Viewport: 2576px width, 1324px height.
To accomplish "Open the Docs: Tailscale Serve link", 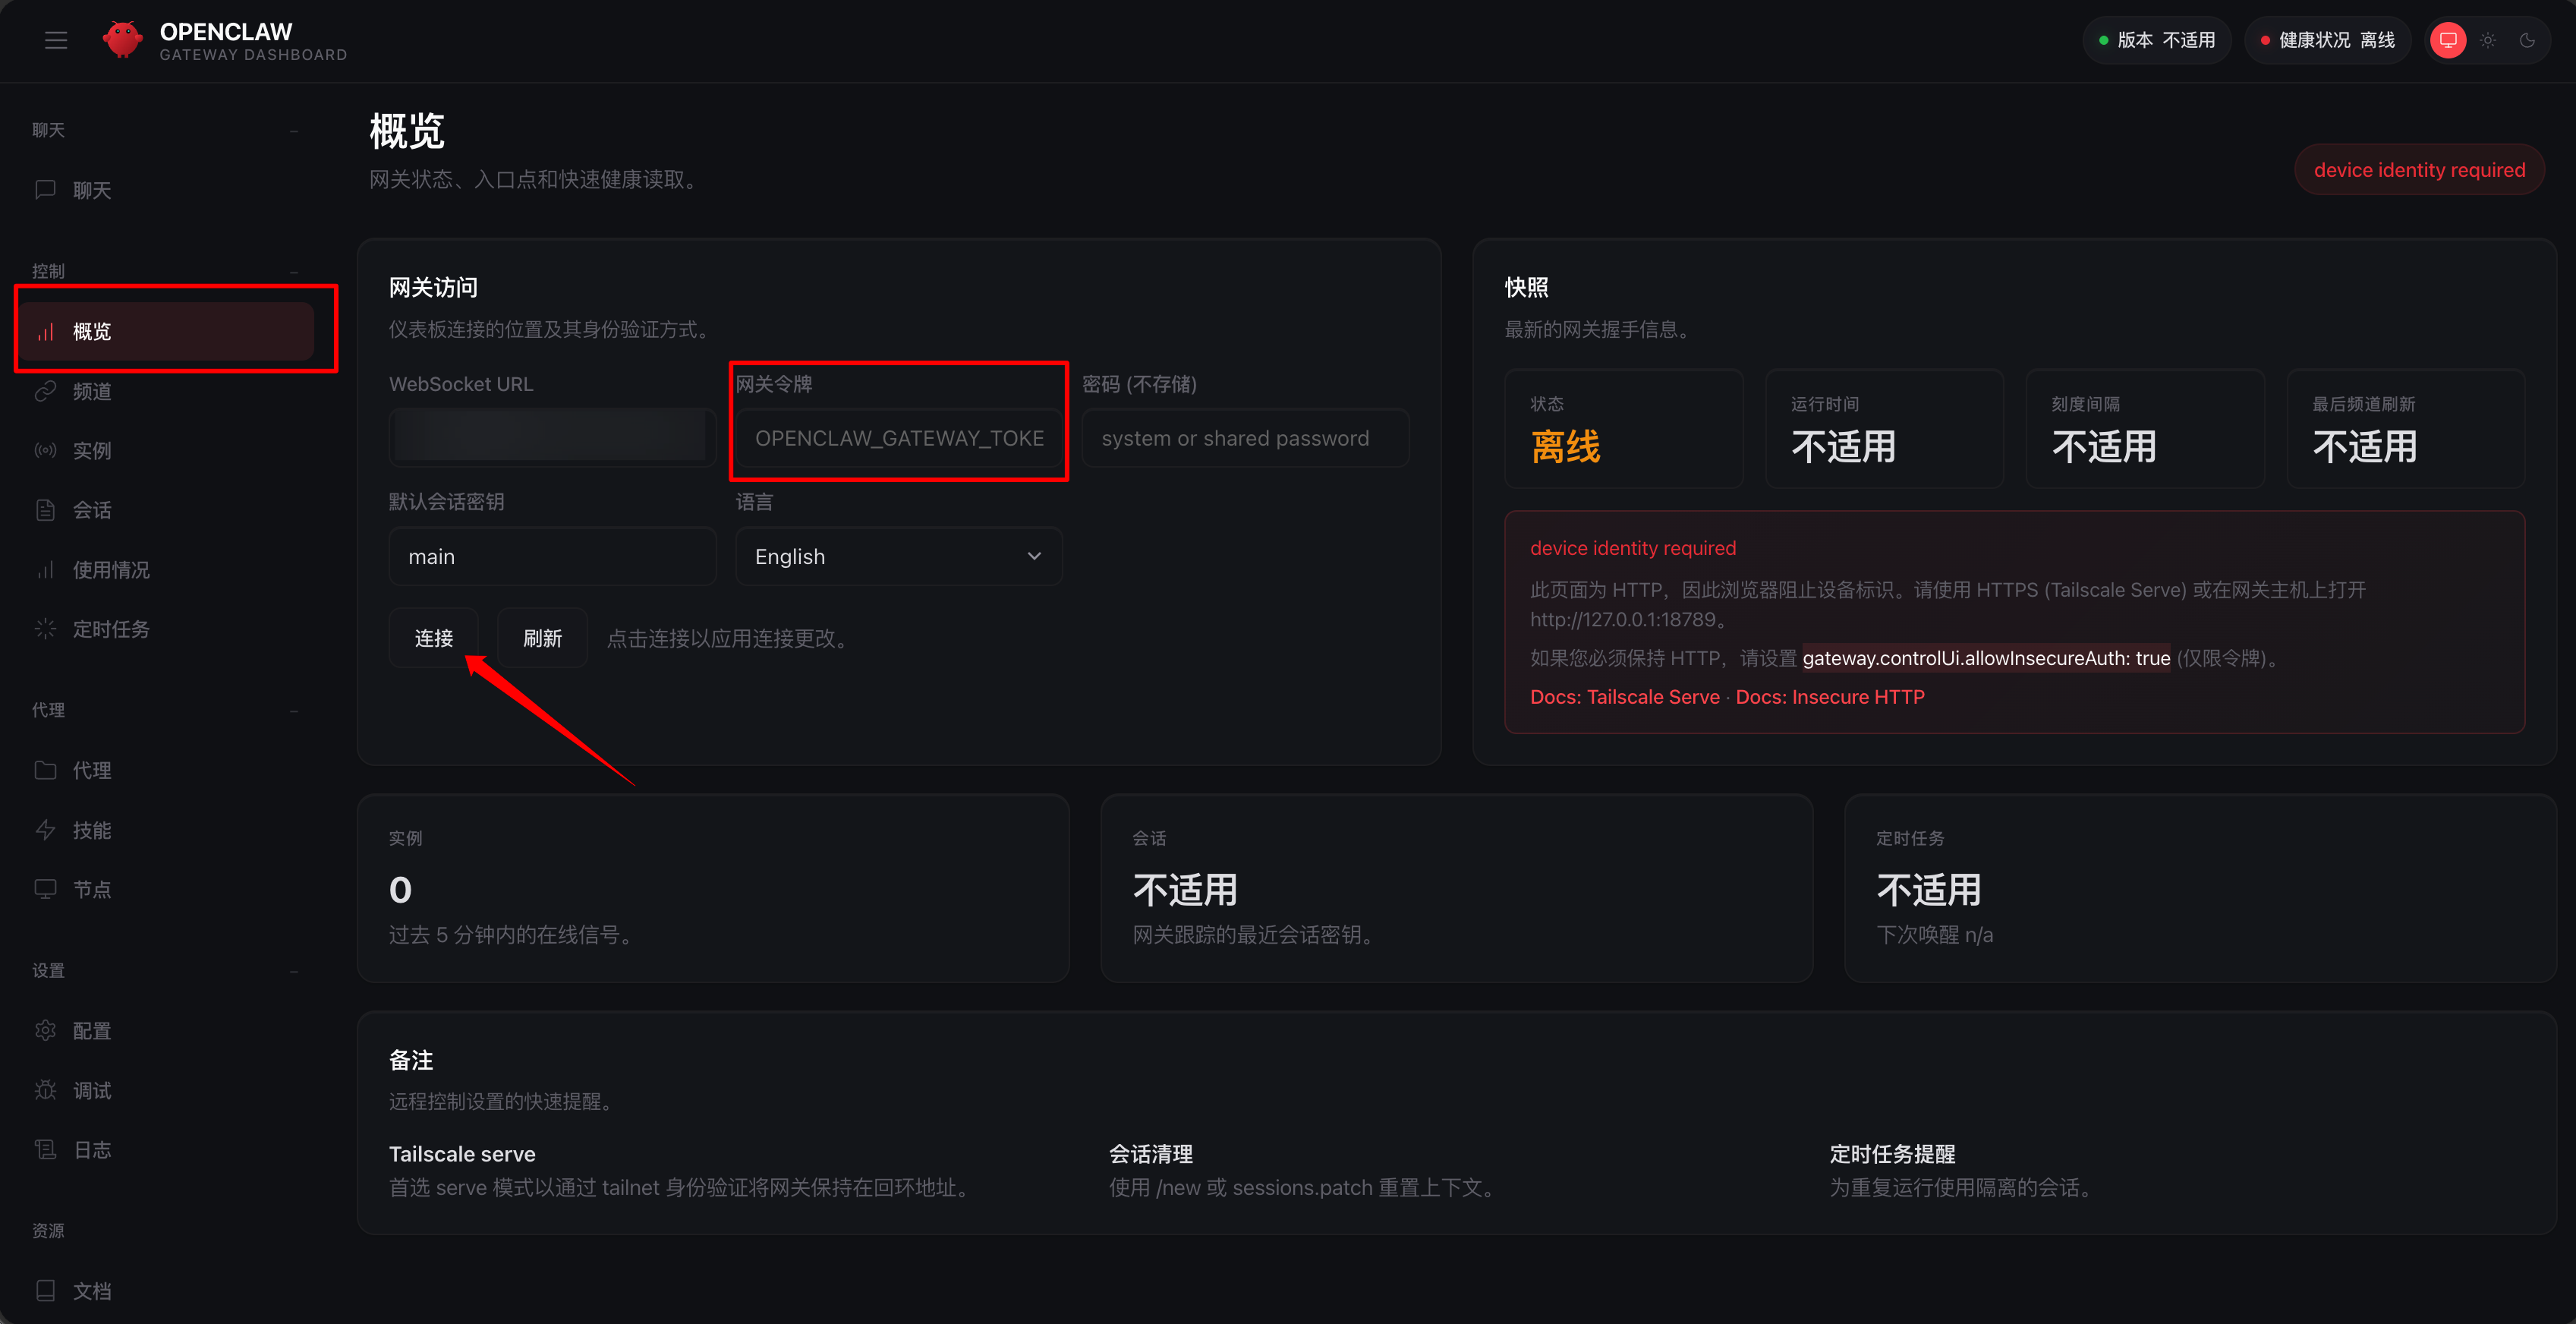I will tap(1624, 696).
